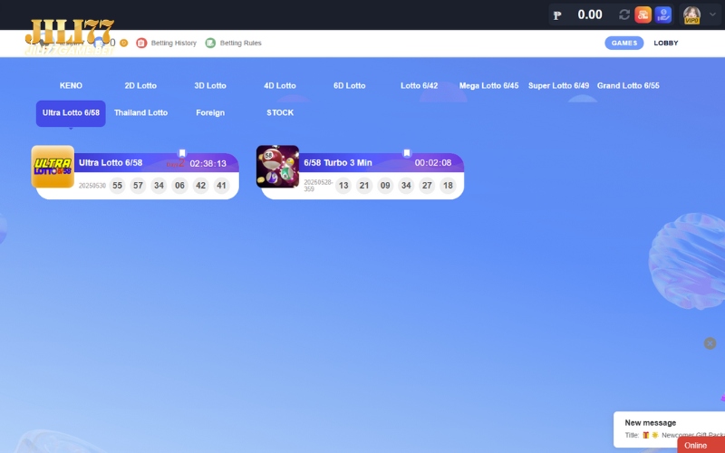Screen dimensions: 725x453
Task: Click the JILI77 logo
Action: (70, 37)
